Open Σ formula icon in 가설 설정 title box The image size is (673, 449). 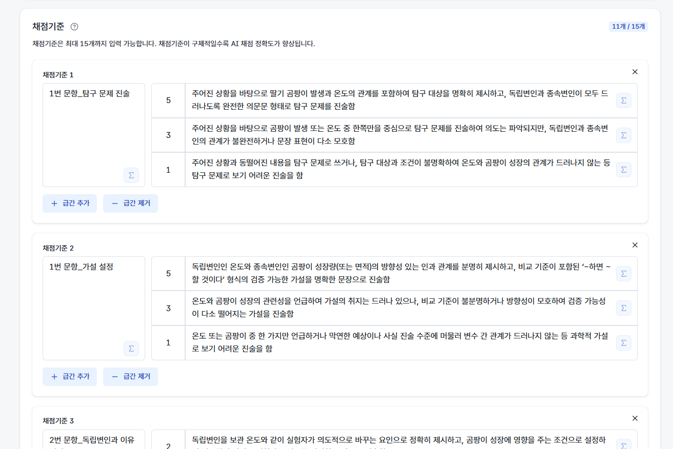click(x=131, y=349)
